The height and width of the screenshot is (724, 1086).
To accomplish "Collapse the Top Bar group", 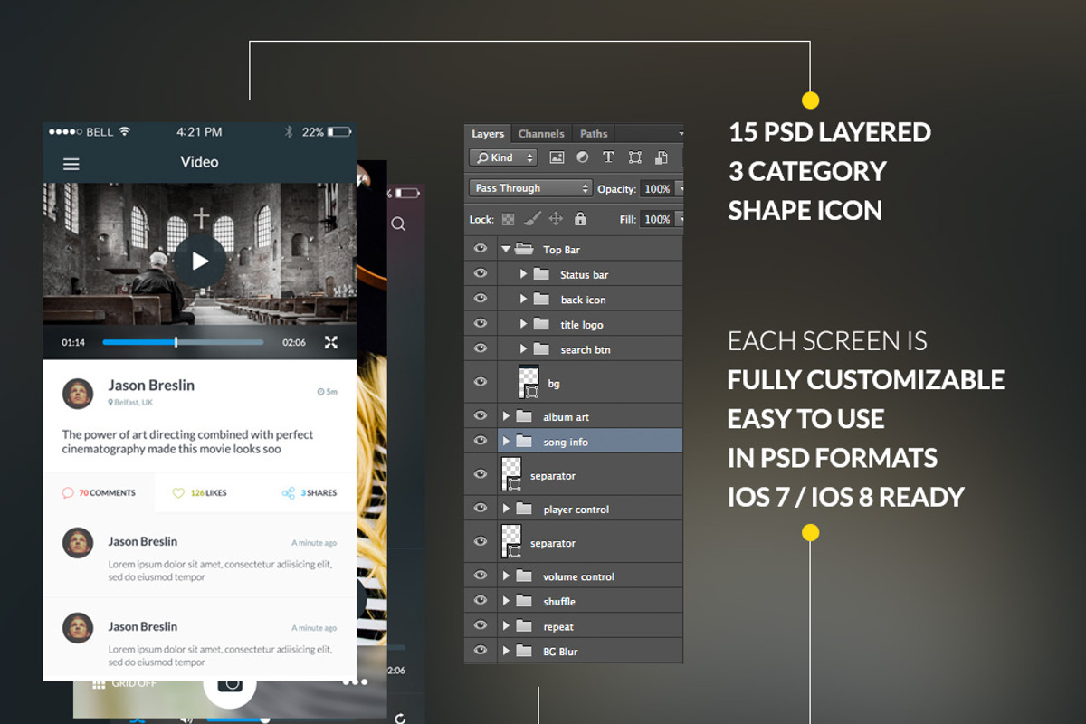I will [x=506, y=248].
